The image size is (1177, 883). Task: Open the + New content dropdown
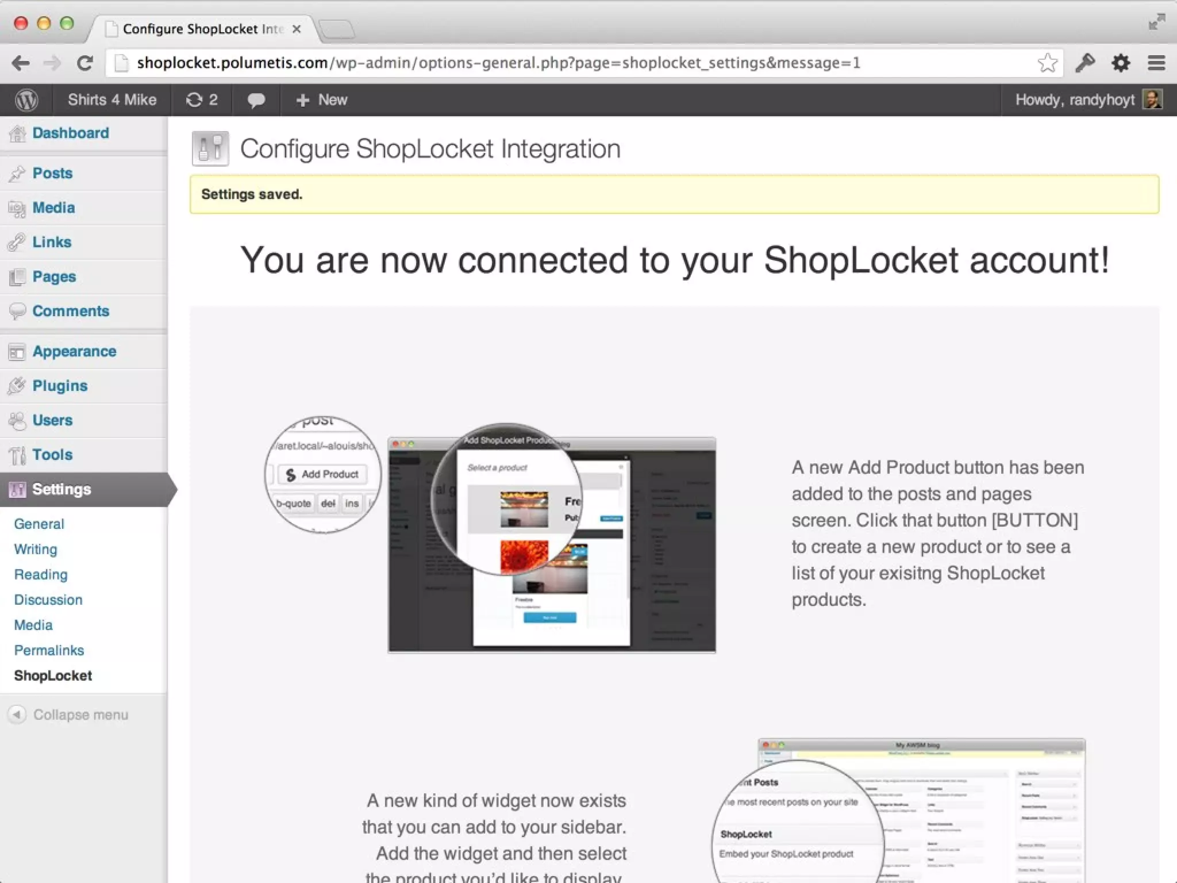[321, 100]
